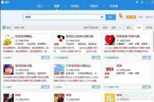Sort results by the 人数 tab
Screen dimensions: 154x102
tap(139, 28)
